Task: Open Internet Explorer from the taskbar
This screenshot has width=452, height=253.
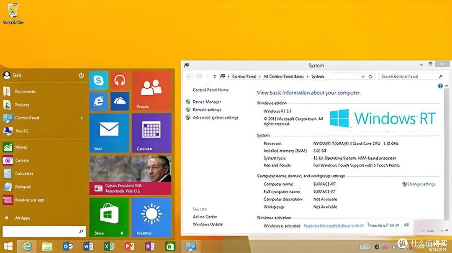Action: pos(26,246)
